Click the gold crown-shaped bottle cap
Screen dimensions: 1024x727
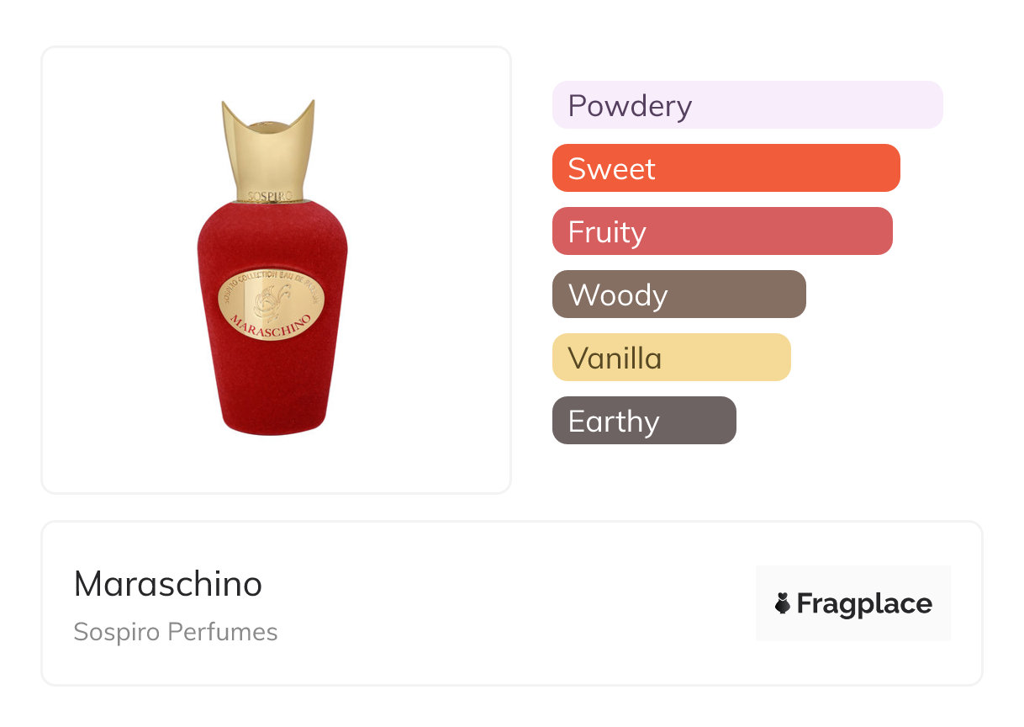(x=269, y=147)
